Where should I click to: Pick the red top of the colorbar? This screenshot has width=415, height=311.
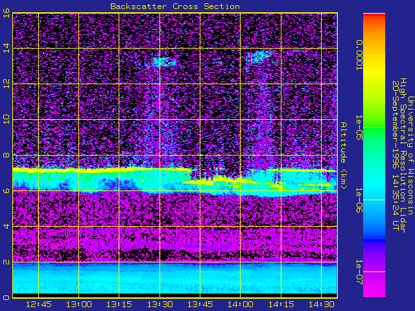click(x=374, y=16)
